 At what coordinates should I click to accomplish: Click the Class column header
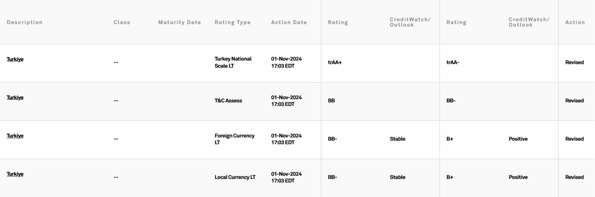click(122, 22)
